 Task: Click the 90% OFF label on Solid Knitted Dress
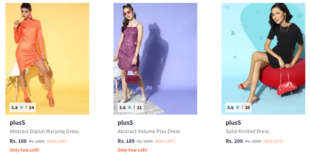pyautogui.click(x=273, y=141)
